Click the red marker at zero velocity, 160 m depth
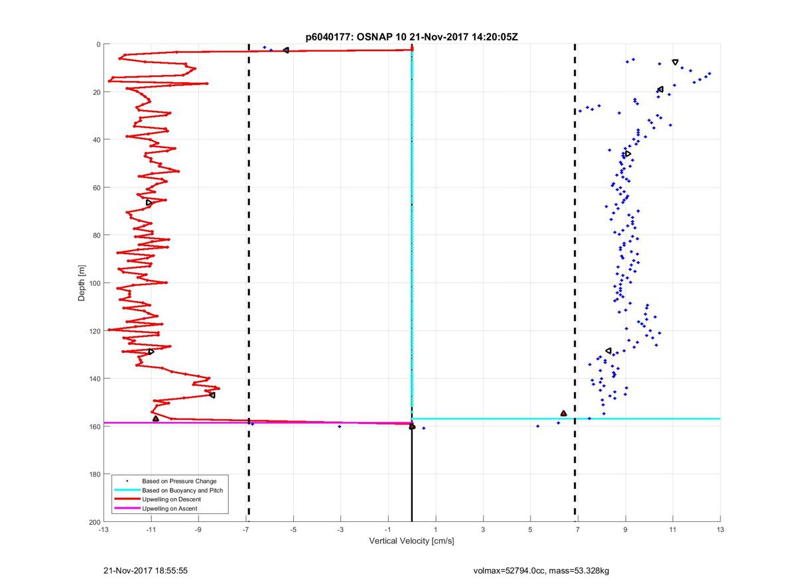The width and height of the screenshot is (796, 587). 412,426
